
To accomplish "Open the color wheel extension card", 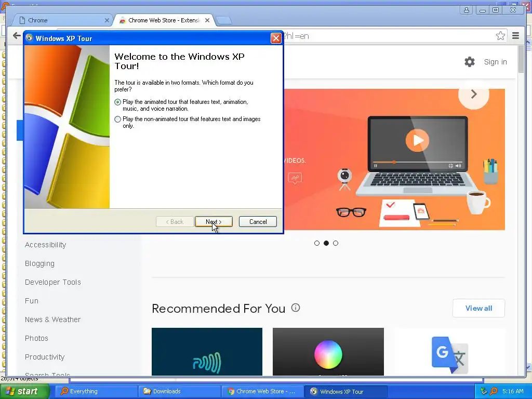I will tap(328, 352).
